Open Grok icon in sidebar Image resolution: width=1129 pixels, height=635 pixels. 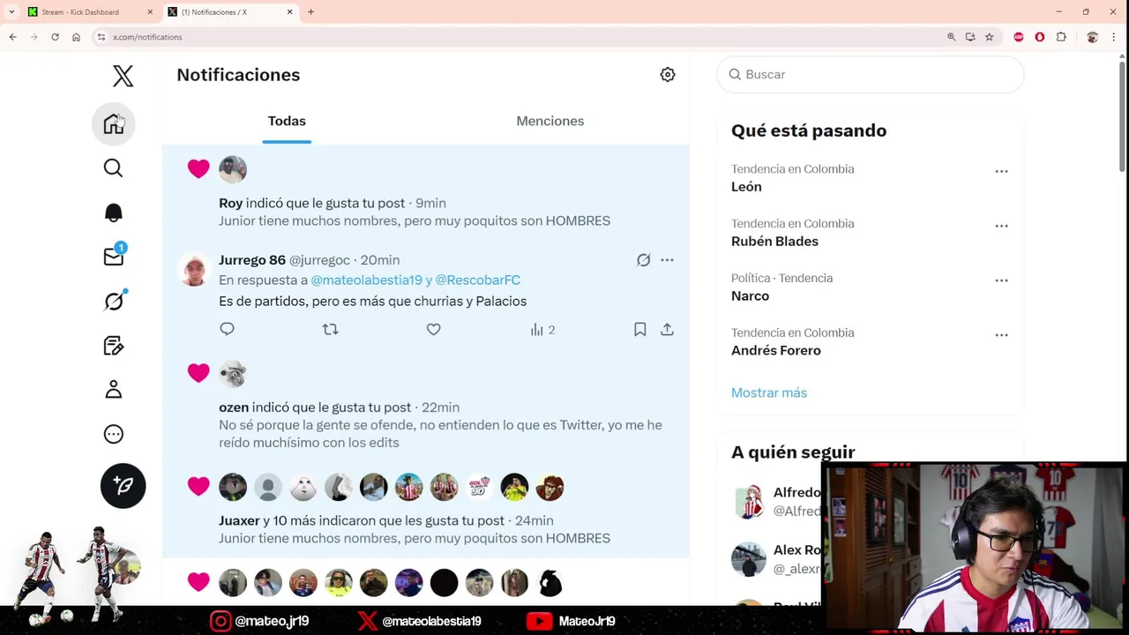(114, 301)
